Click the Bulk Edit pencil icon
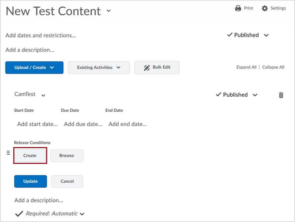 coord(147,68)
